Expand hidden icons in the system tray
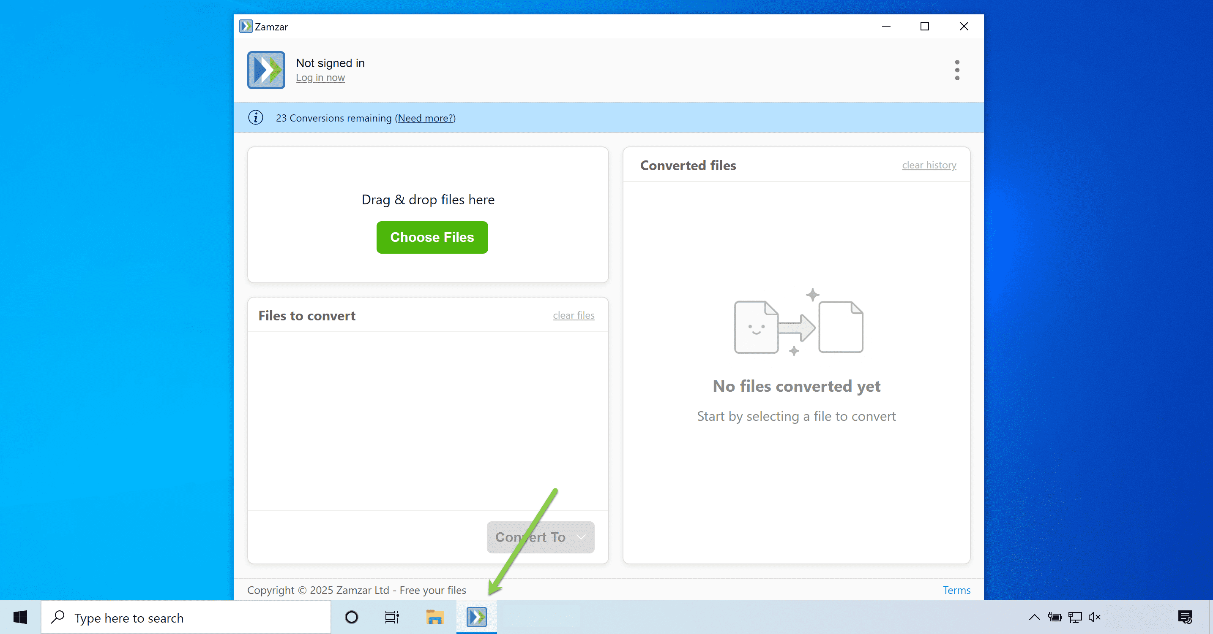This screenshot has width=1213, height=634. point(1034,617)
